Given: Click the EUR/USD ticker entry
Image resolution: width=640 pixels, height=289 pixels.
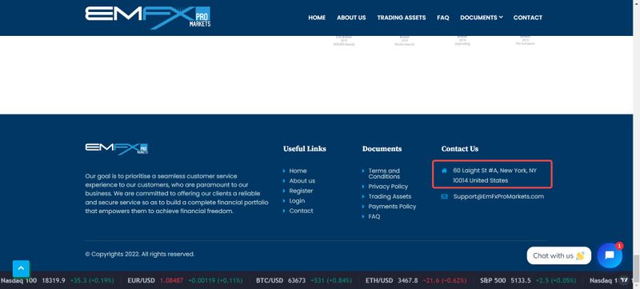Looking at the screenshot, I should pos(185,280).
